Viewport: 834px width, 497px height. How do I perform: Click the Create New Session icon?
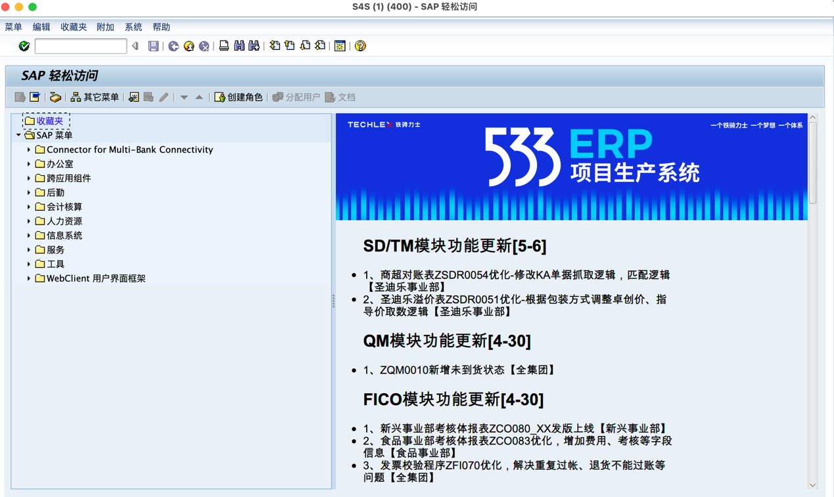point(340,46)
